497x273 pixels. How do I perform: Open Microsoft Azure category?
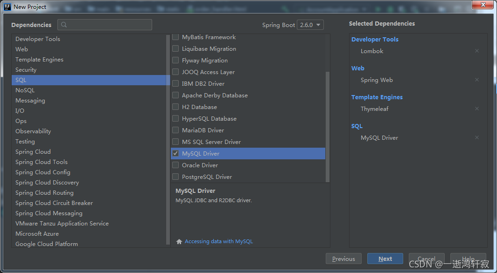click(x=89, y=233)
